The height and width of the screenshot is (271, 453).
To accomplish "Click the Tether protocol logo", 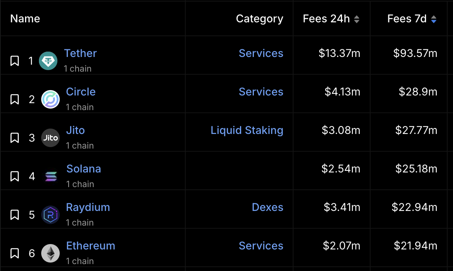I will (48, 60).
